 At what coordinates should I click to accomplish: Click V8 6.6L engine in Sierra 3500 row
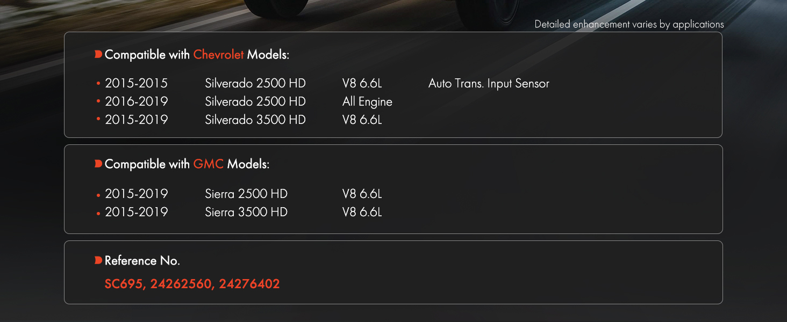coord(362,212)
